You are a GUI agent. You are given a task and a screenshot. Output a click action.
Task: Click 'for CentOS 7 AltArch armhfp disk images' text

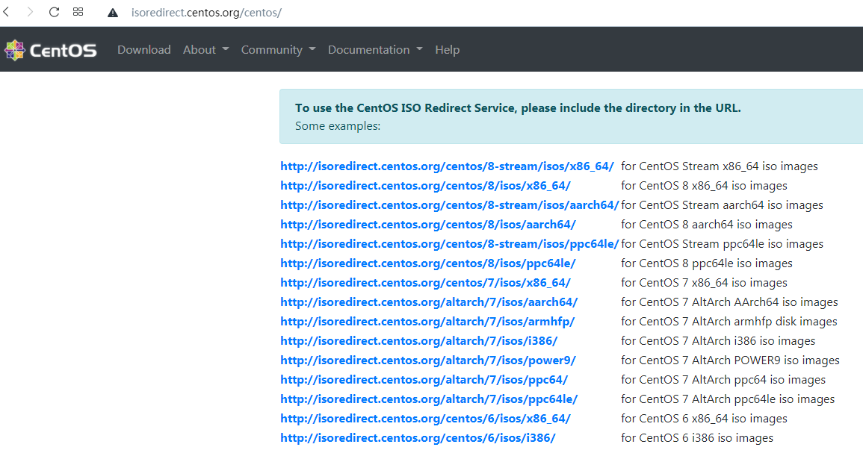(x=729, y=321)
